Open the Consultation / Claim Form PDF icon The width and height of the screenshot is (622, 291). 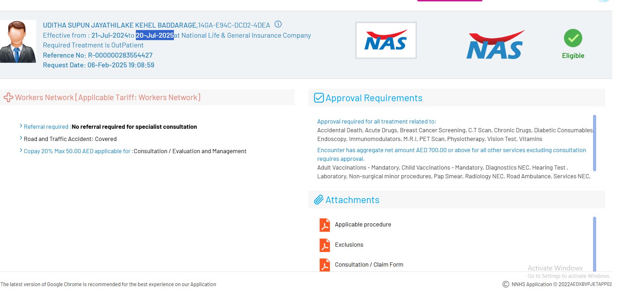tap(325, 265)
